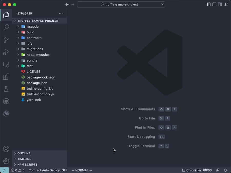Click the Testing beaker icon

[6, 89]
